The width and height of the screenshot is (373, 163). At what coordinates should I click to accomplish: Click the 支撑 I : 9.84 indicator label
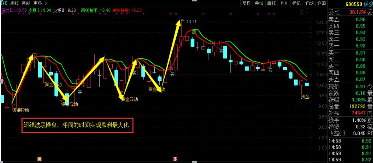point(40,10)
